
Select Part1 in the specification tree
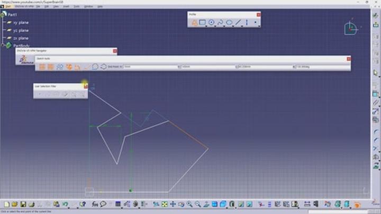tap(12, 15)
